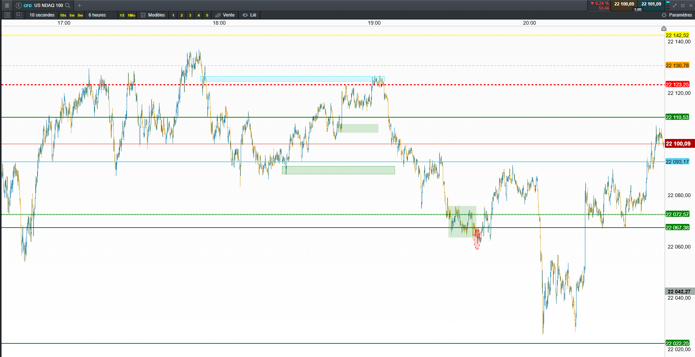The image size is (695, 357).
Task: Open the list panel icon
Action: pos(7,15)
